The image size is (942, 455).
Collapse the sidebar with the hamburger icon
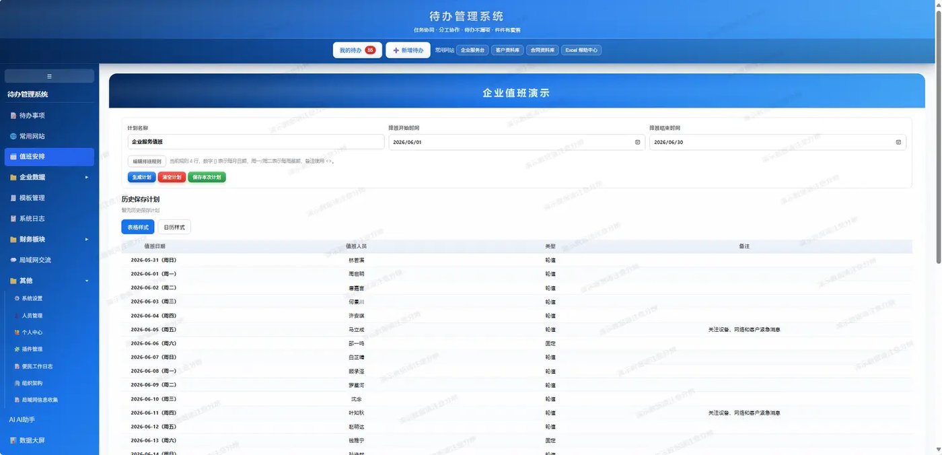49,76
